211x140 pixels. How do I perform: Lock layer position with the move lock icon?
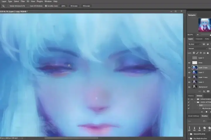click(x=201, y=53)
